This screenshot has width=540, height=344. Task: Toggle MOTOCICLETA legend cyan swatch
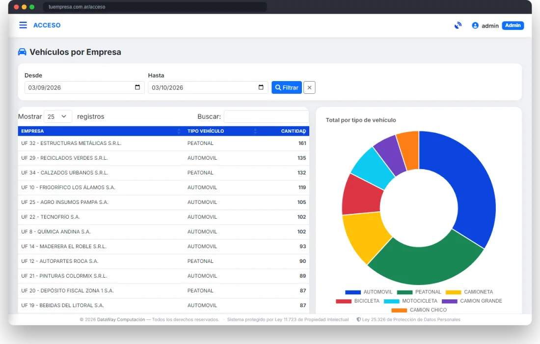click(x=392, y=301)
